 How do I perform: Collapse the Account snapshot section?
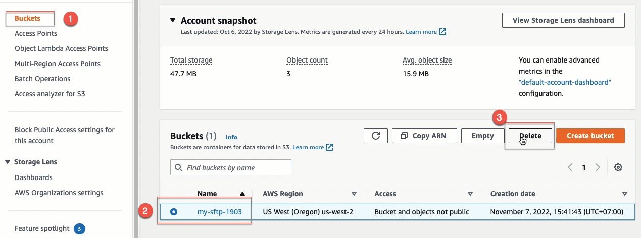click(173, 21)
